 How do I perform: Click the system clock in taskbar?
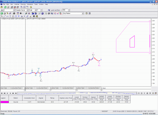(145, 114)
